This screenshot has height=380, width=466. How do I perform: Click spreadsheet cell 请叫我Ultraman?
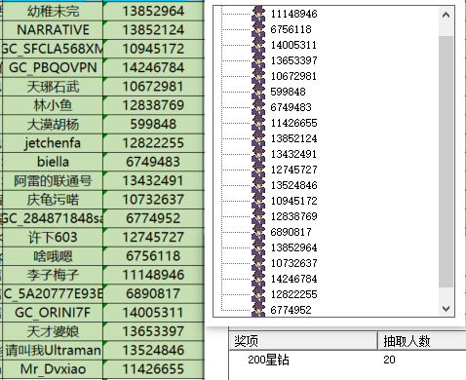click(53, 350)
